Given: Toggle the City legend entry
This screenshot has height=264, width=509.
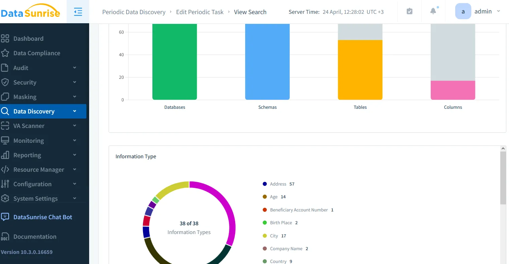Looking at the screenshot, I should tap(274, 236).
